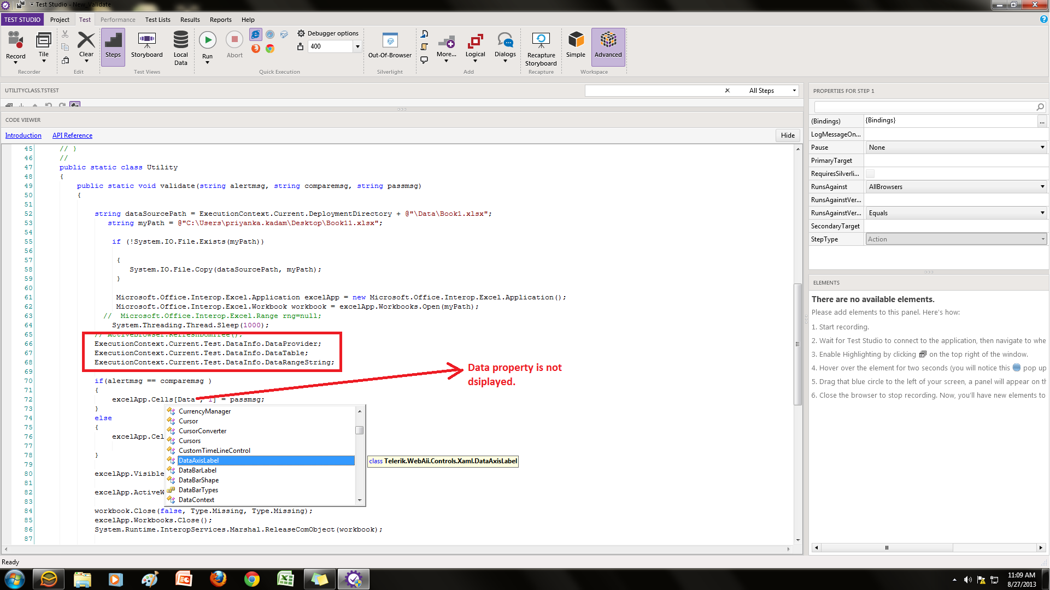This screenshot has height=590, width=1050.
Task: Open the Test Lists ribbon tab
Action: (157, 20)
